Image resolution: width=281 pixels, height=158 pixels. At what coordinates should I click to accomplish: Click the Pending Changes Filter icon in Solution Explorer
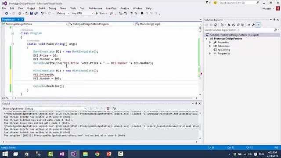pyautogui.click(x=223, y=25)
